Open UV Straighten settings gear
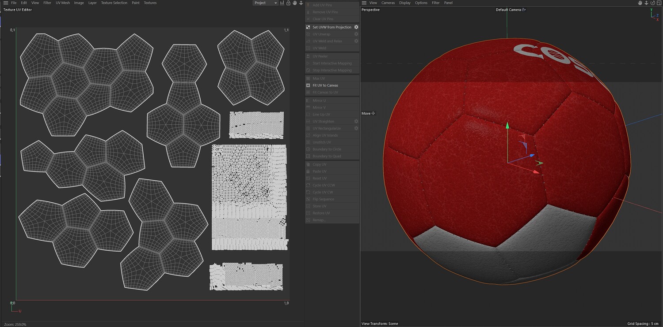Viewport: 663px width, 327px height. pyautogui.click(x=356, y=121)
